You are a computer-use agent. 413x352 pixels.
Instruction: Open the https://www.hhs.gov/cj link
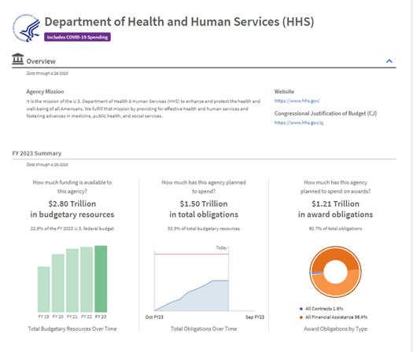[x=299, y=123]
